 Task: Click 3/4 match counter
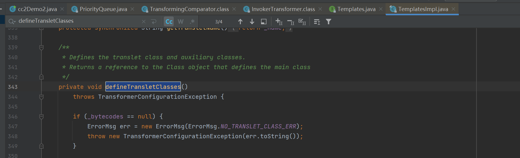219,22
